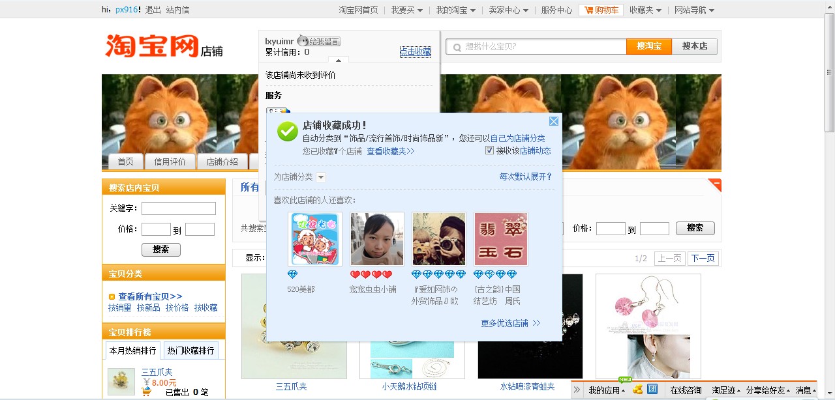Switch to the 信用评价 tab
This screenshot has height=400, width=835.
[170, 162]
